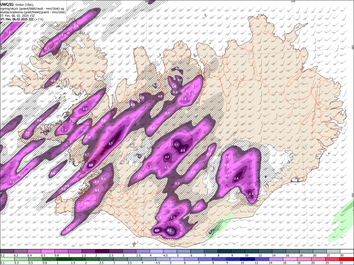This screenshot has height=265, width=354.
Task: Click the 4.0 precipitation value on the map
Action: [157, 230]
